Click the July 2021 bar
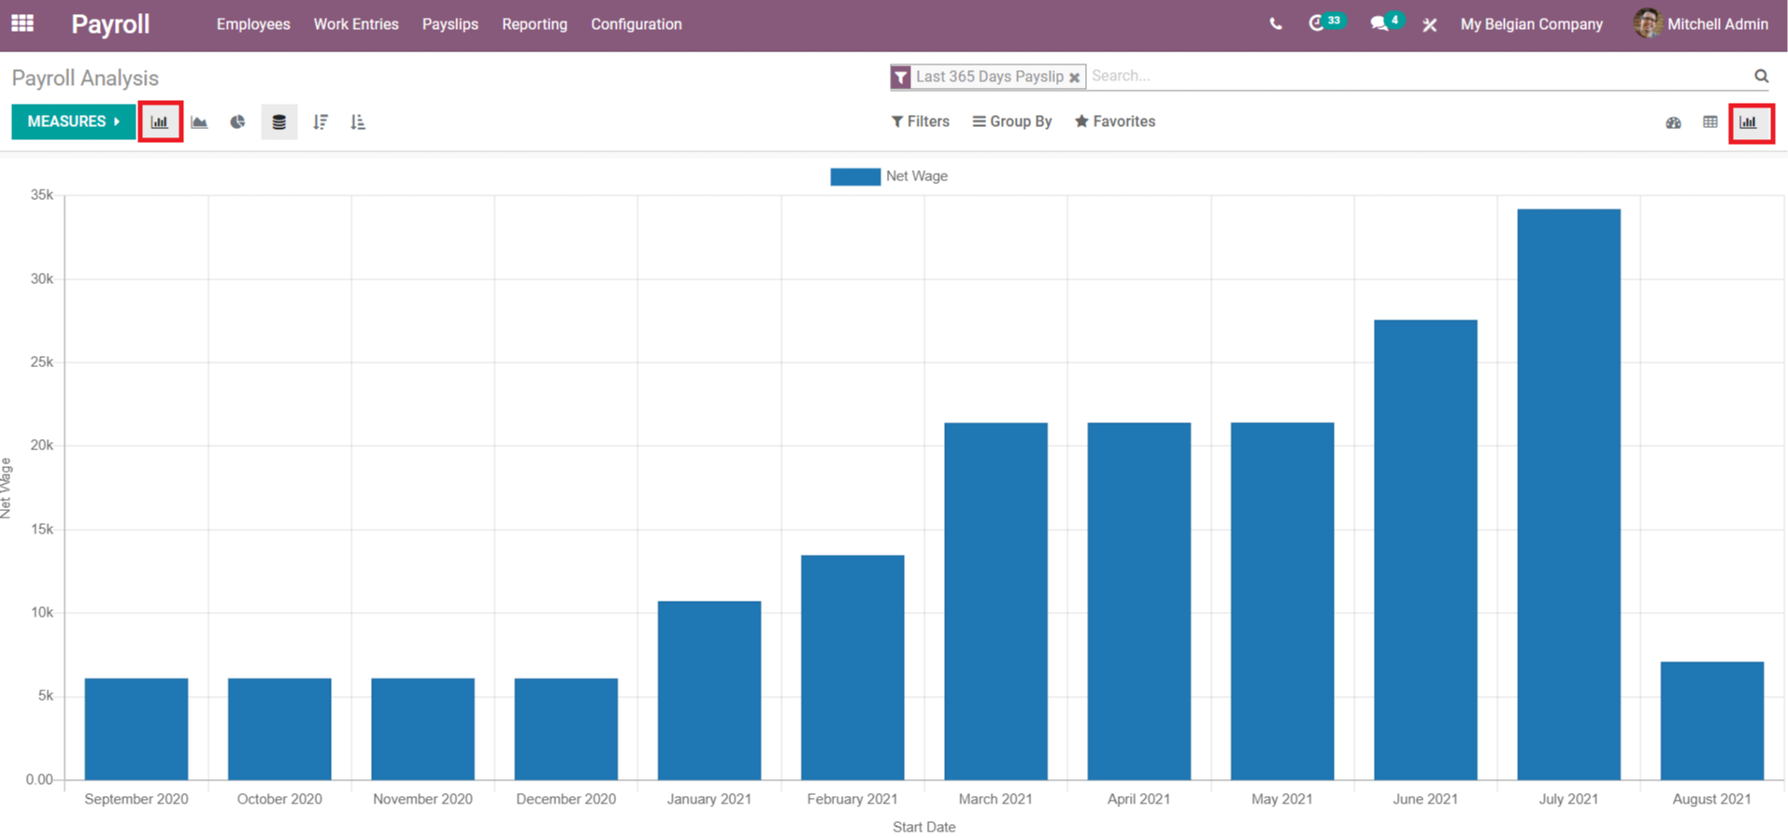 (x=1568, y=494)
